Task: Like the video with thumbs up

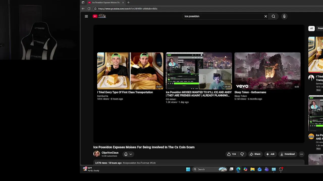Action: pos(231,154)
